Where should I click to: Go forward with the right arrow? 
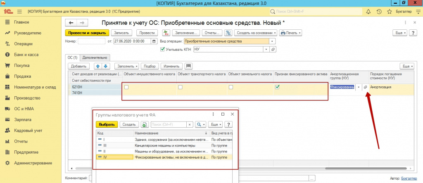[x=82, y=23]
